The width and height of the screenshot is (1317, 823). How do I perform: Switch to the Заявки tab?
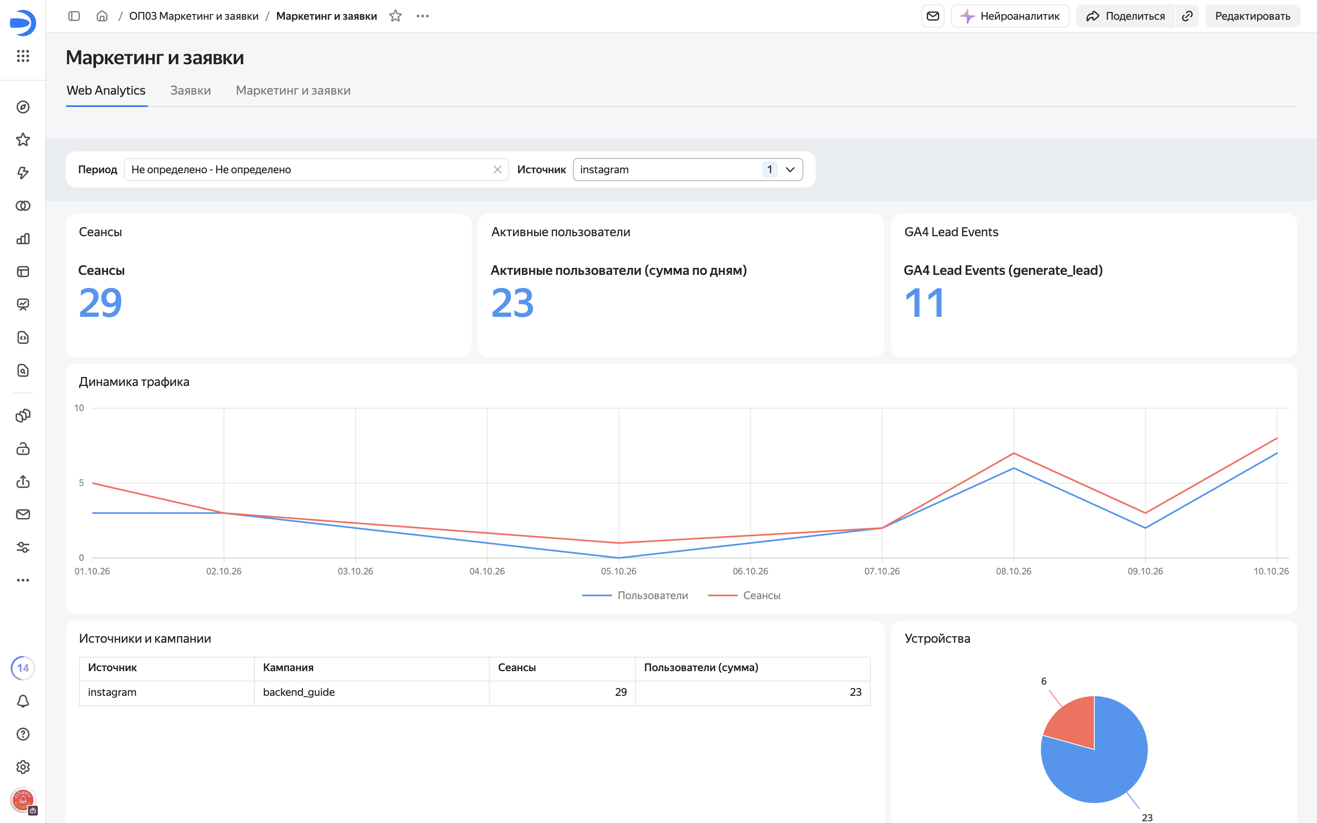pyautogui.click(x=191, y=91)
